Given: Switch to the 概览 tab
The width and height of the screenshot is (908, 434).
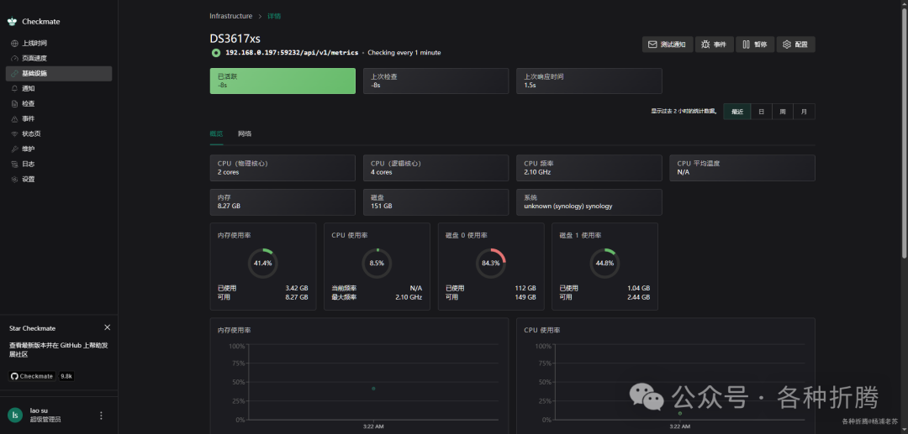Looking at the screenshot, I should 216,134.
